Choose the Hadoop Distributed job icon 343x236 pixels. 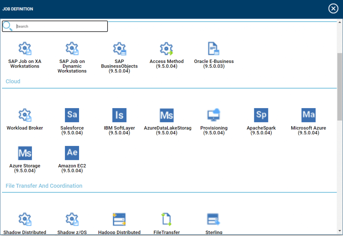(x=119, y=219)
